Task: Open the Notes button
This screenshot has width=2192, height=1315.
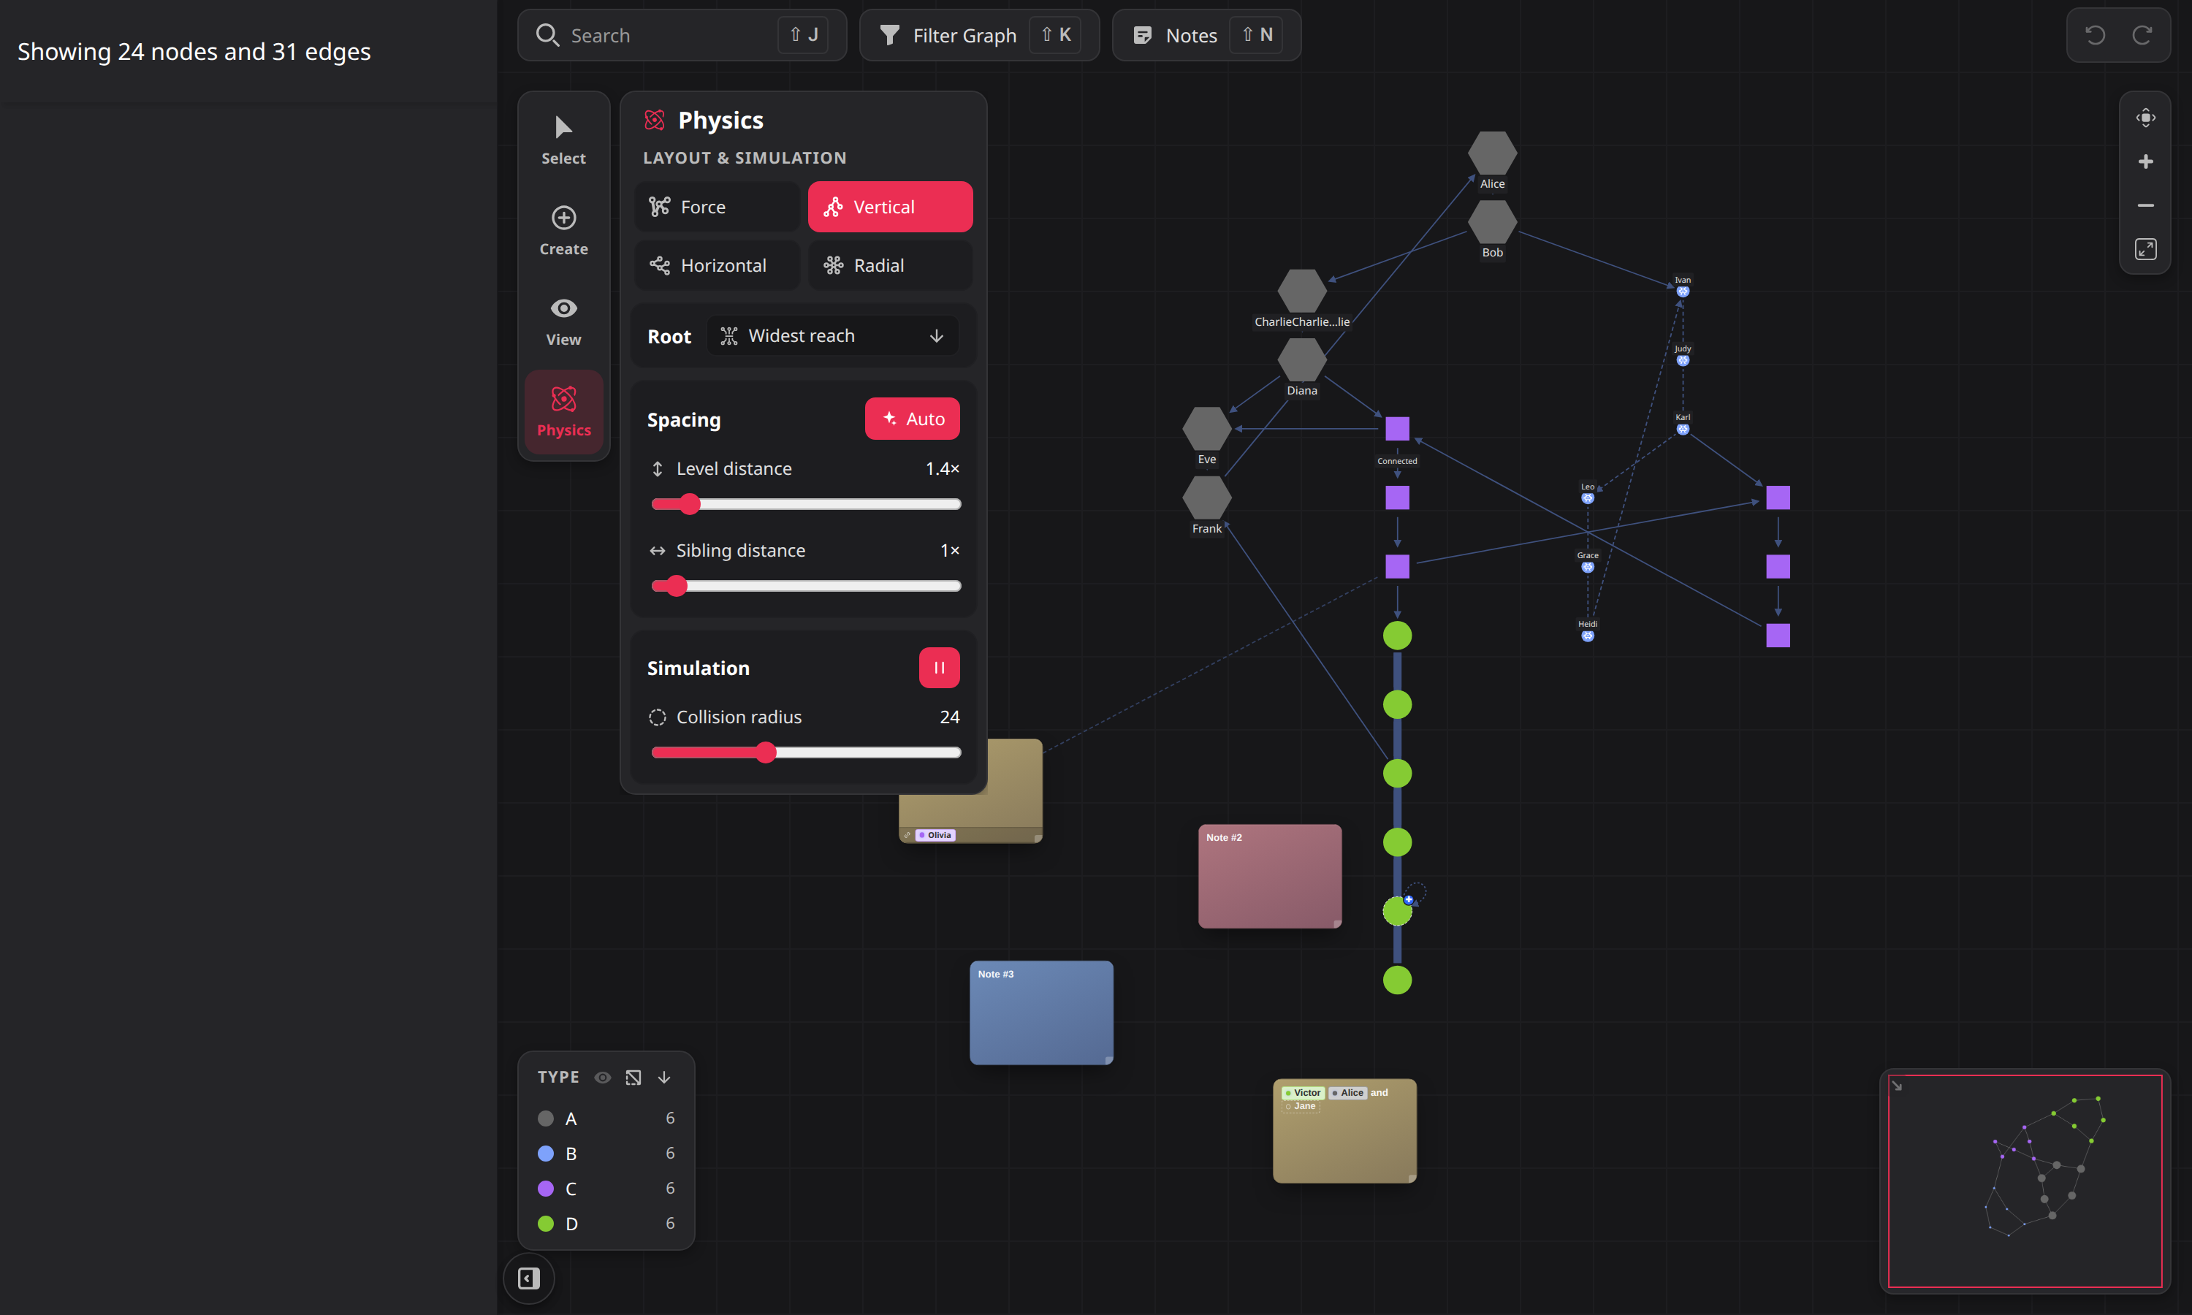Action: coord(1206,36)
